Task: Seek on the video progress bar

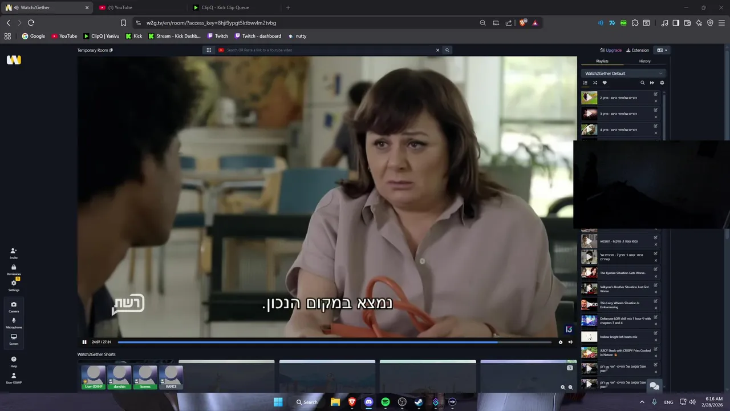Action: pyautogui.click(x=334, y=342)
